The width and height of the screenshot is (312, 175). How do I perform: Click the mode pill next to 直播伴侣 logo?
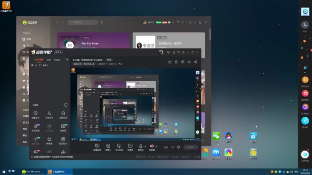click(x=58, y=52)
